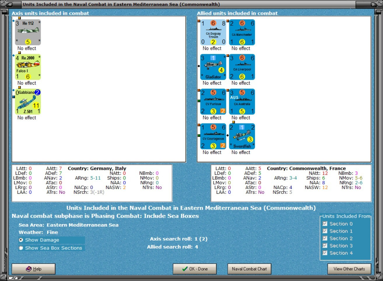The width and height of the screenshot is (383, 281).
Task: Click the green checkmark on OK button
Action: tap(185, 269)
